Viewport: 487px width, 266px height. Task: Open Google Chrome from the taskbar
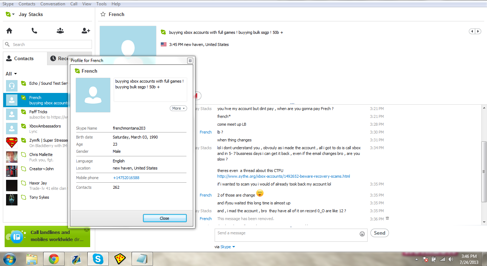coord(54,259)
